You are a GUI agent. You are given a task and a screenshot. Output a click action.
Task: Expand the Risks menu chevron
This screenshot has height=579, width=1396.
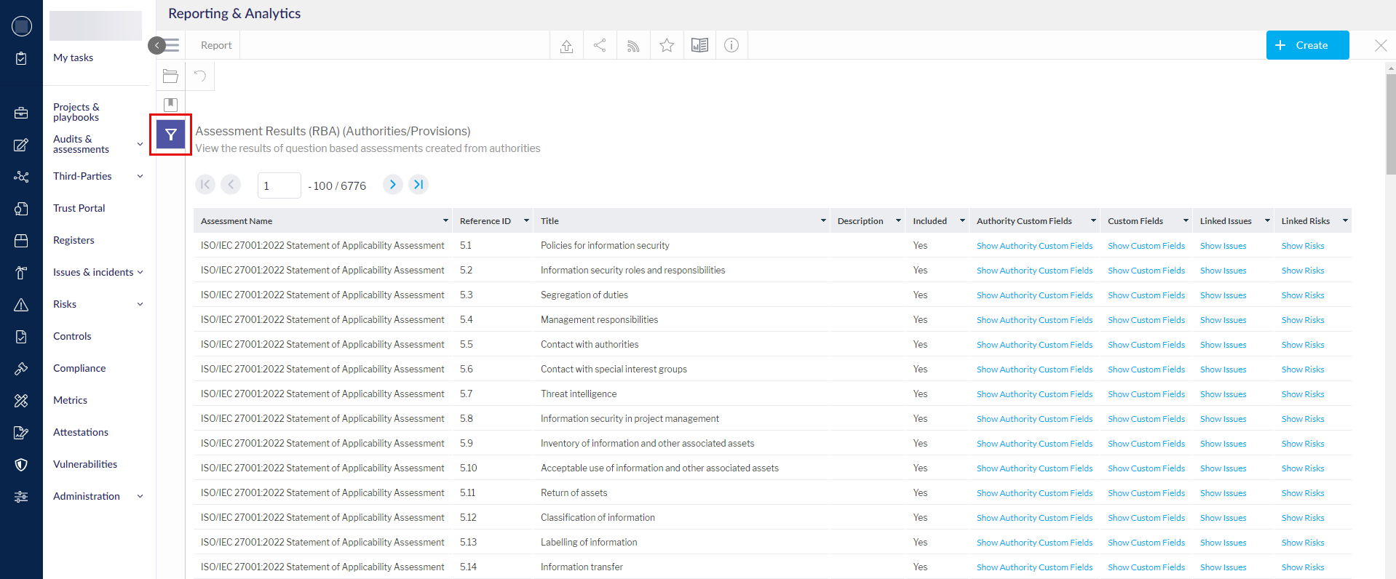click(140, 304)
